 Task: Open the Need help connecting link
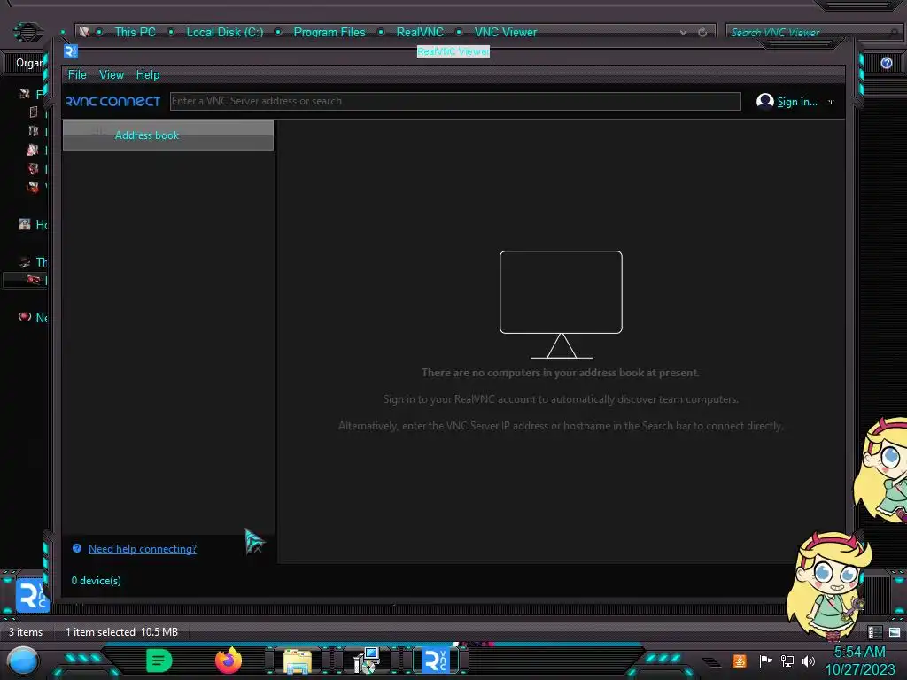point(143,549)
